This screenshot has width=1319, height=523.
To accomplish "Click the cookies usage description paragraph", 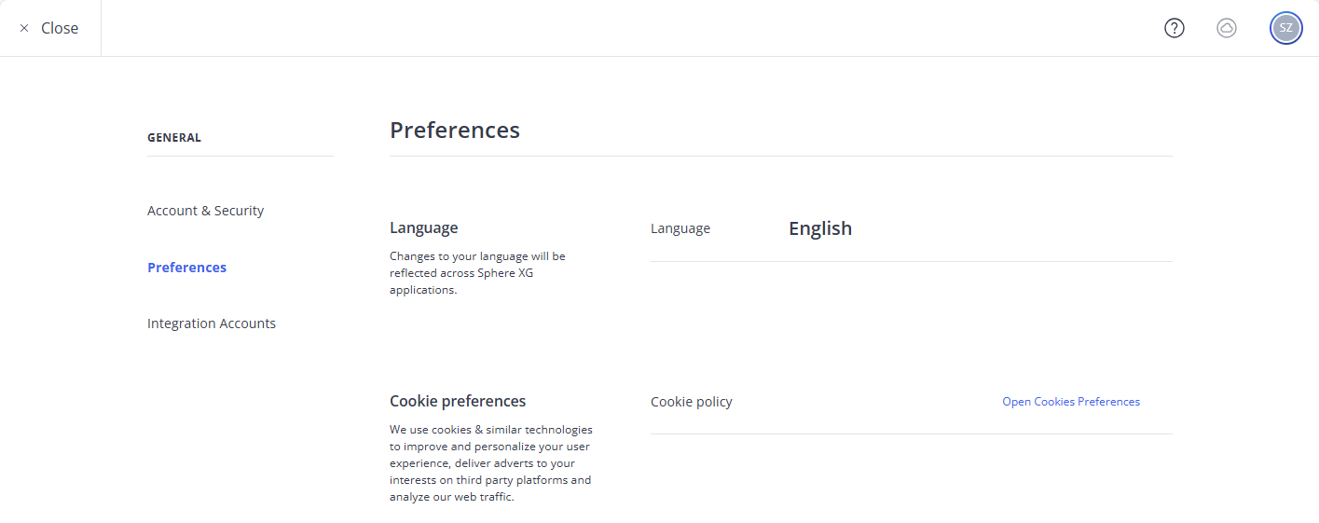I will point(491,463).
